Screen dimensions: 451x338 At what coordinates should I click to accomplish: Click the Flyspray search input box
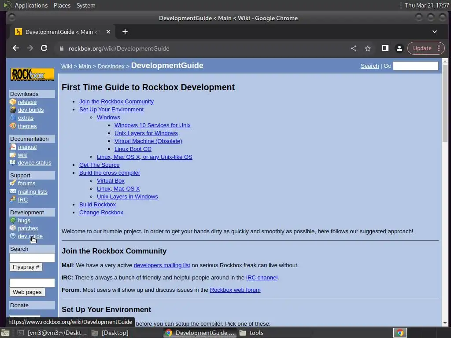click(x=32, y=258)
